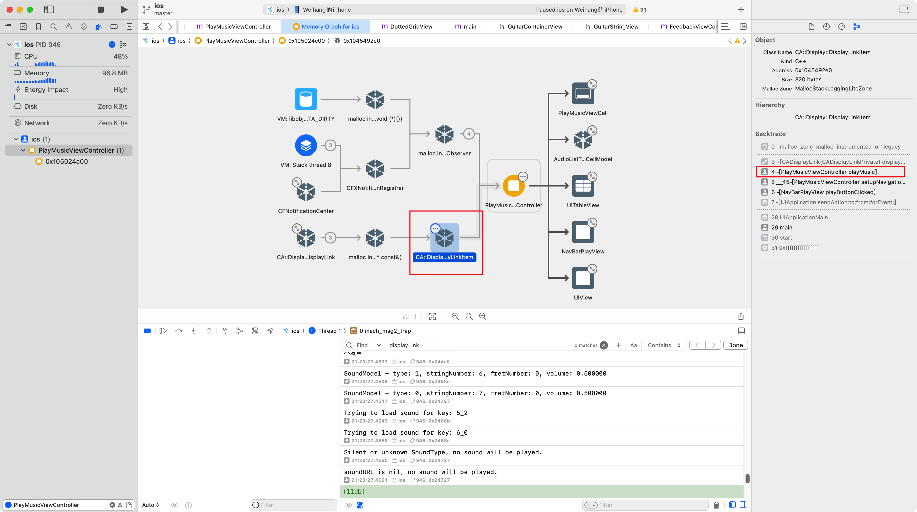Stop the running ios scheme
Image resolution: width=917 pixels, height=512 pixels.
click(100, 10)
